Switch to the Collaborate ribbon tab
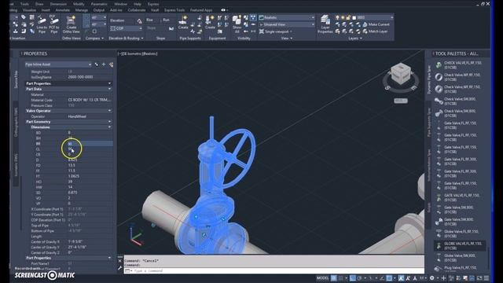This screenshot has width=503, height=283. 137,10
